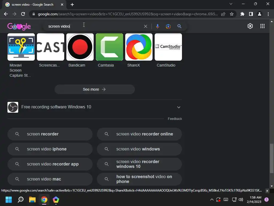The image size is (274, 206).
Task: Click the touch keyboard tray icon
Action: [x=226, y=200]
